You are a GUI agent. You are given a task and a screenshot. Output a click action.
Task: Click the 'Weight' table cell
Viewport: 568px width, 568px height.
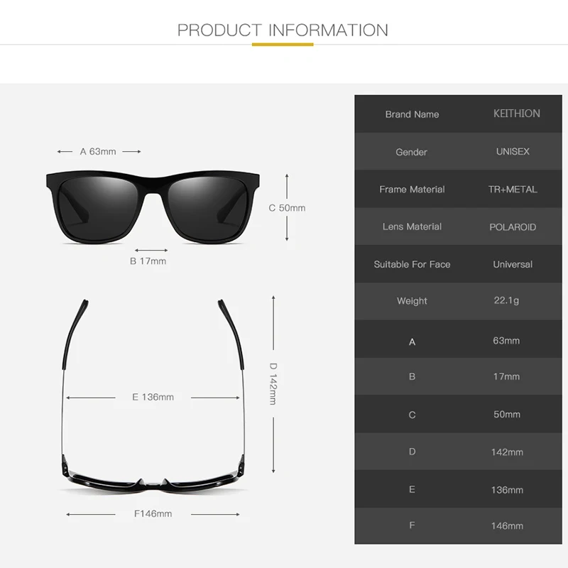coord(412,301)
